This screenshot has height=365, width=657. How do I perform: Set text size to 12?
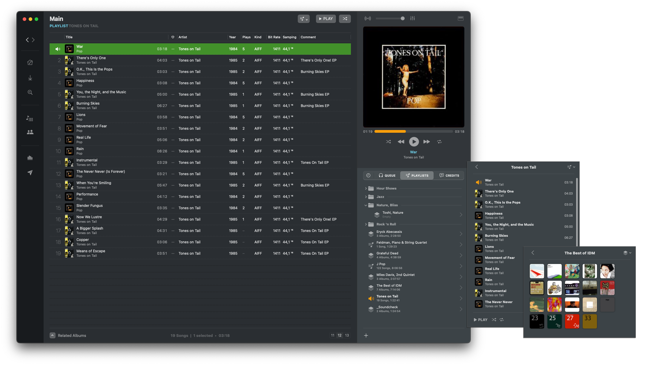[340, 335]
